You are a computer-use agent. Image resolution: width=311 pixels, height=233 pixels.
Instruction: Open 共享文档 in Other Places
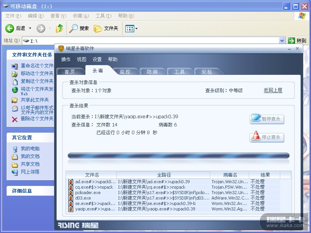[30, 164]
